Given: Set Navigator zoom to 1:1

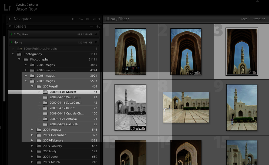Looking at the screenshot, I should coord(88,19).
